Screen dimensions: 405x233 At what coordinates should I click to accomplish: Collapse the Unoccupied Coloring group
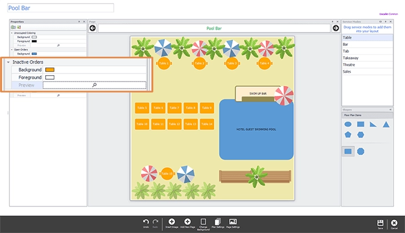coord(12,33)
